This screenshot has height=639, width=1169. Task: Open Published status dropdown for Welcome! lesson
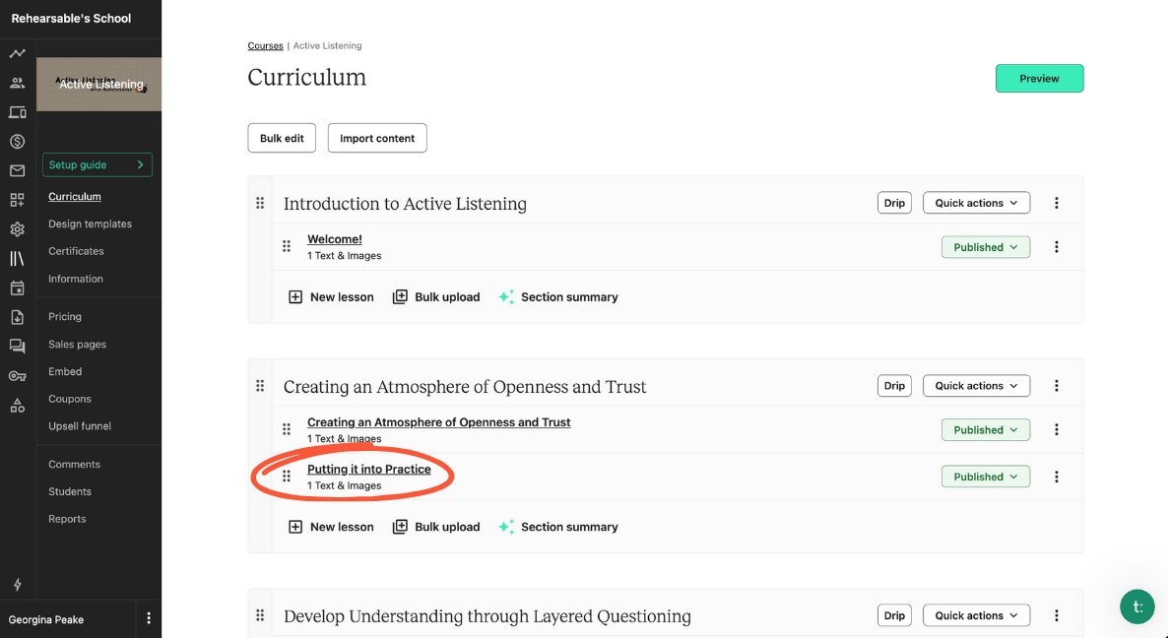click(x=985, y=248)
